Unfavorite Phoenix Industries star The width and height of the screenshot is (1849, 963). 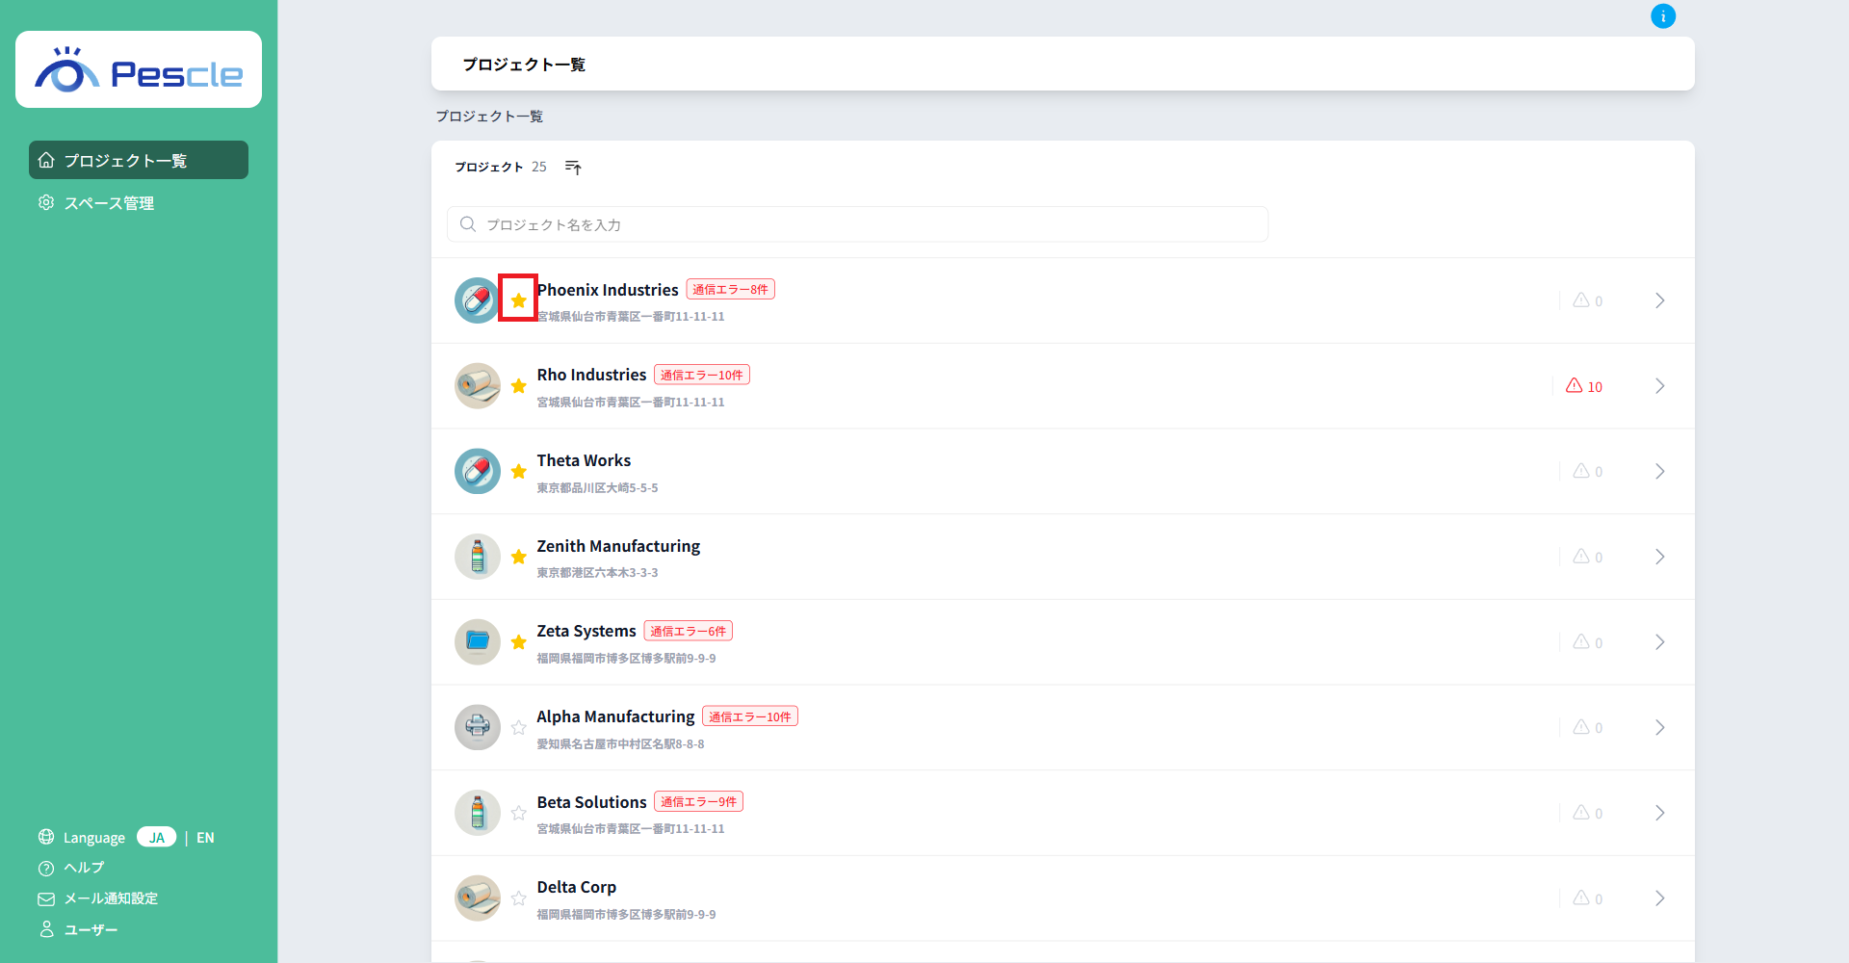(x=518, y=300)
